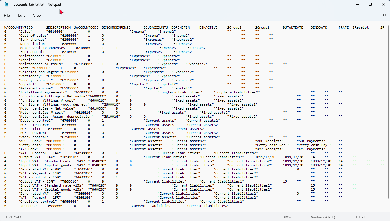This screenshot has width=390, height=221.
Task: Place cursor on the DENDDATE column header
Action: (x=319, y=27)
